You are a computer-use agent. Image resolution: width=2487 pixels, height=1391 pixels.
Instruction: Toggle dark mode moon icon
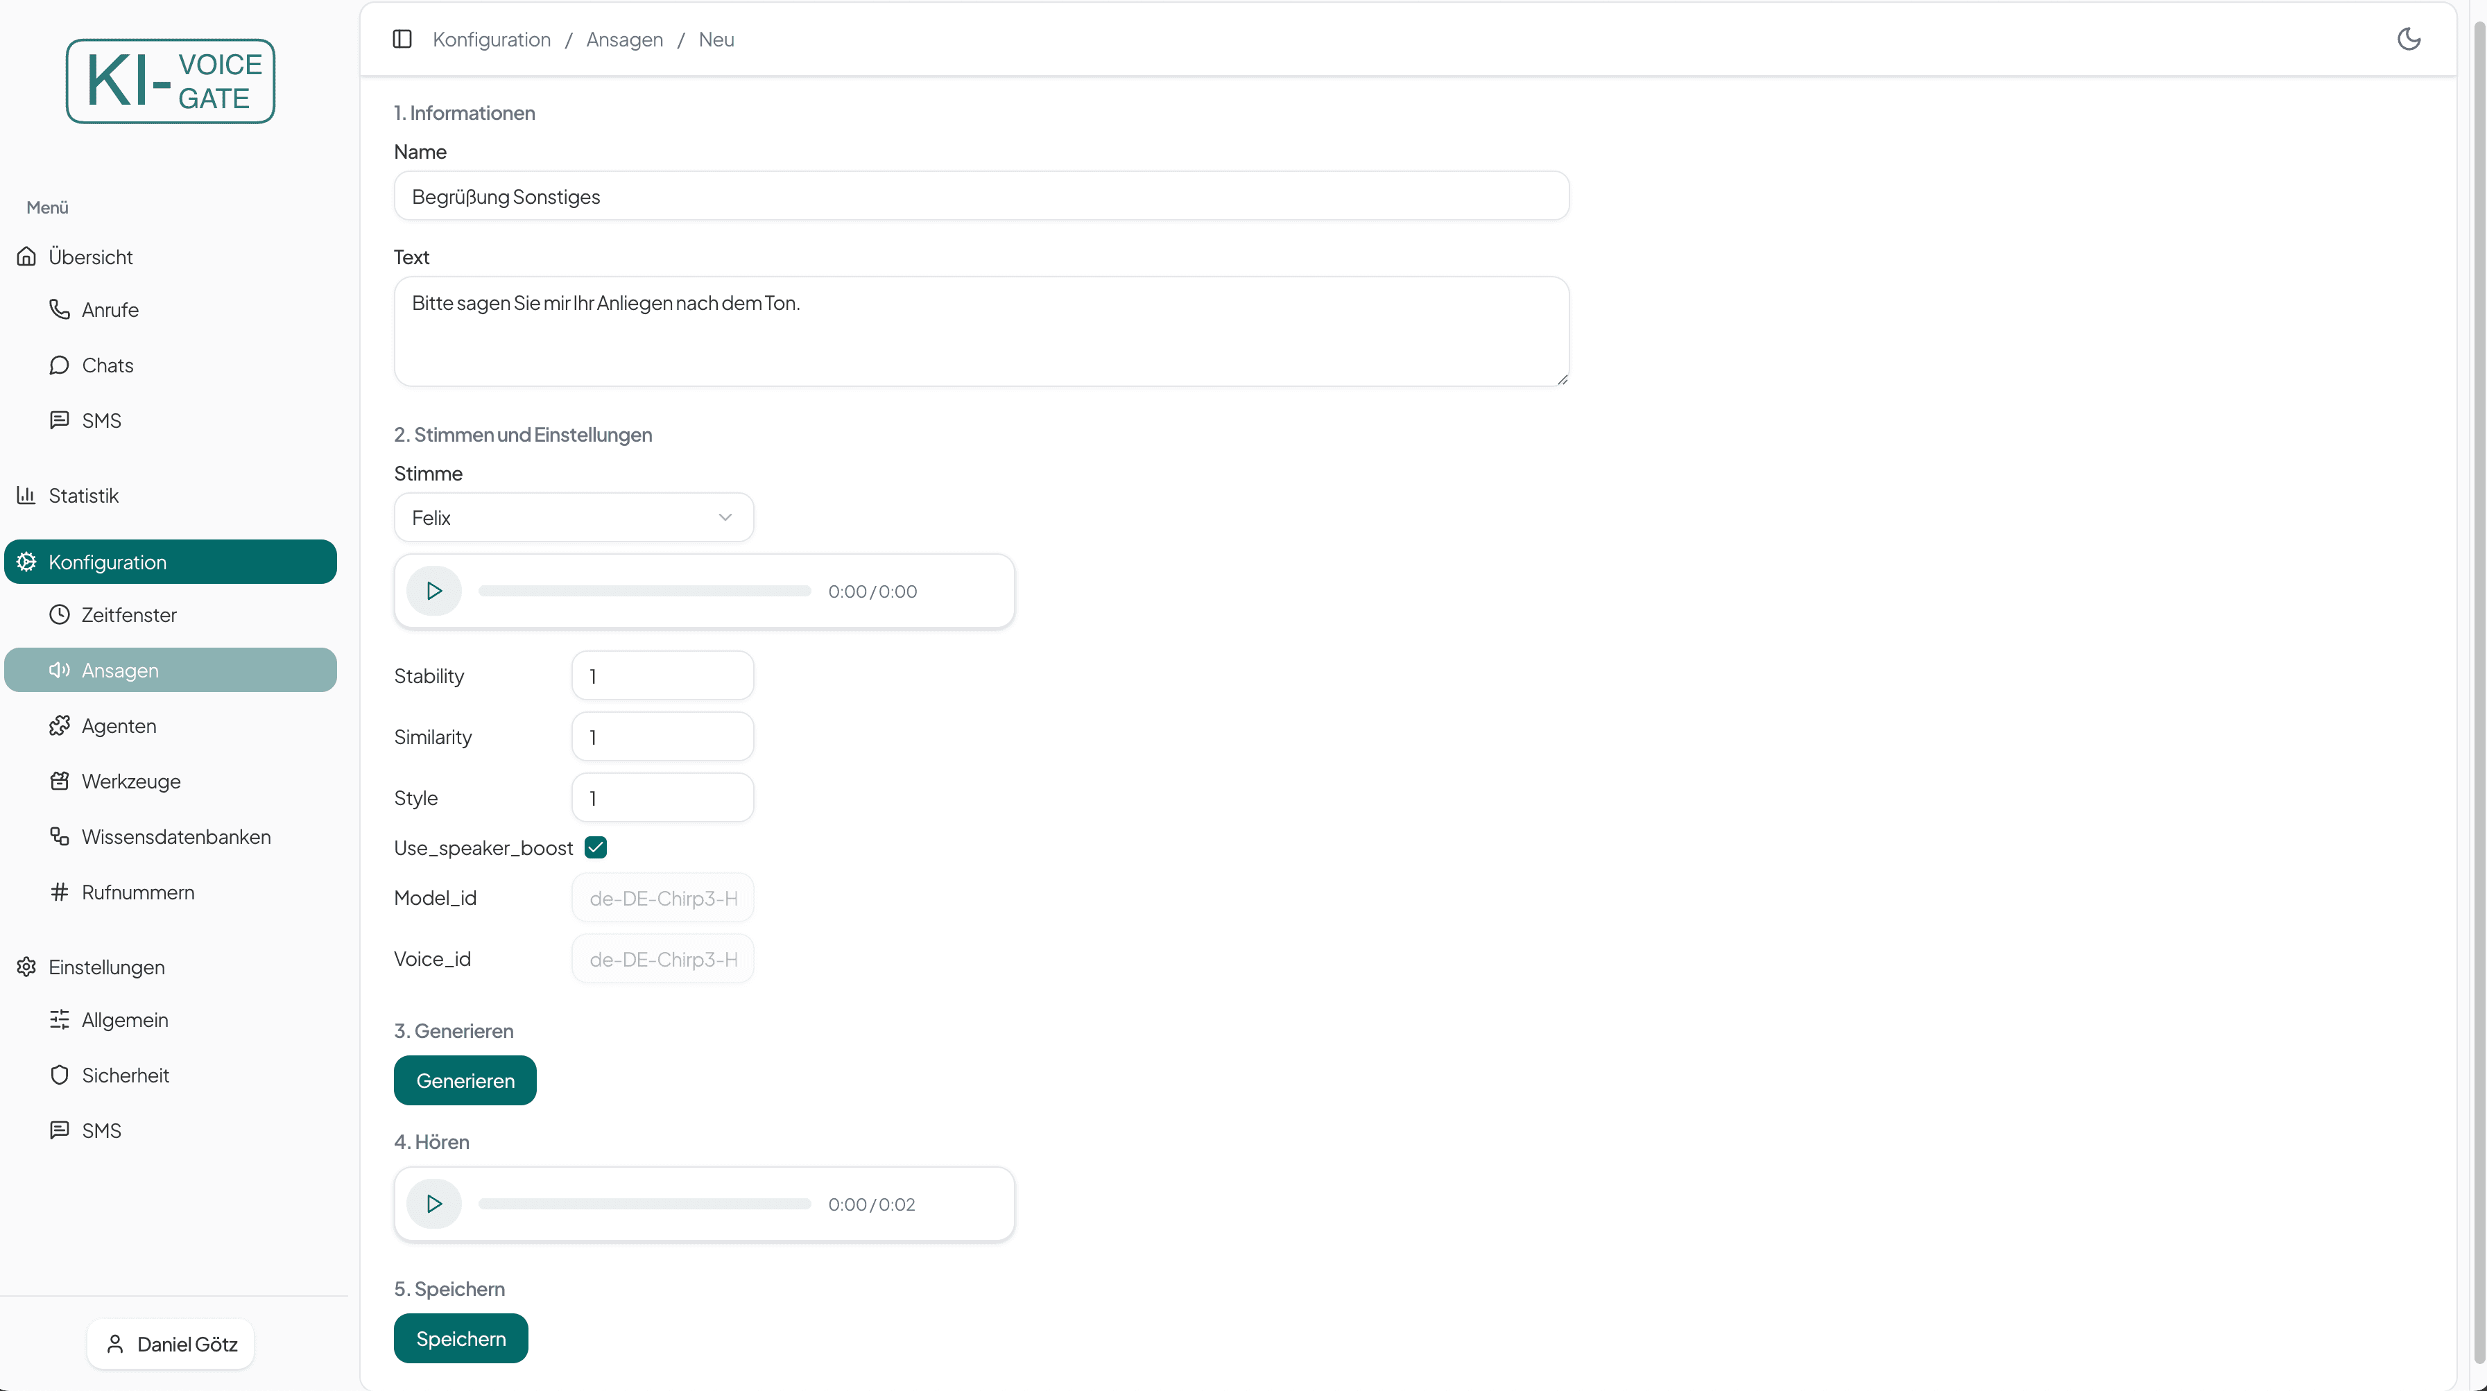[x=2409, y=39]
